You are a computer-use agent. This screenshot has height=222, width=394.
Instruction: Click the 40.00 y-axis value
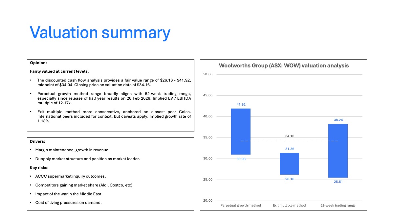pyautogui.click(x=208, y=116)
